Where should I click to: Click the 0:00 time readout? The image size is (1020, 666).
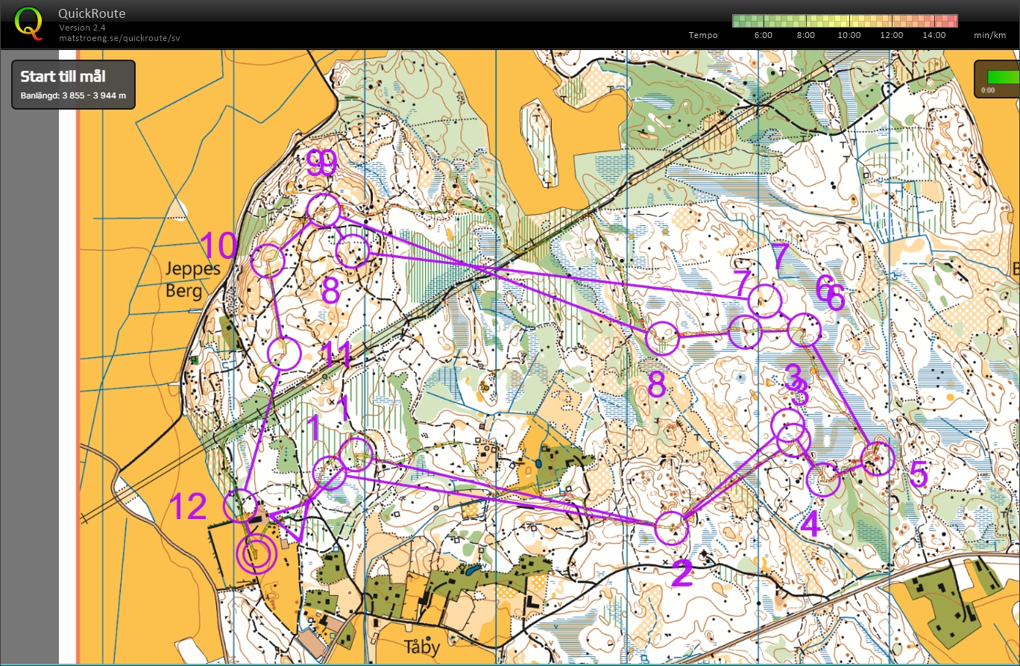988,90
